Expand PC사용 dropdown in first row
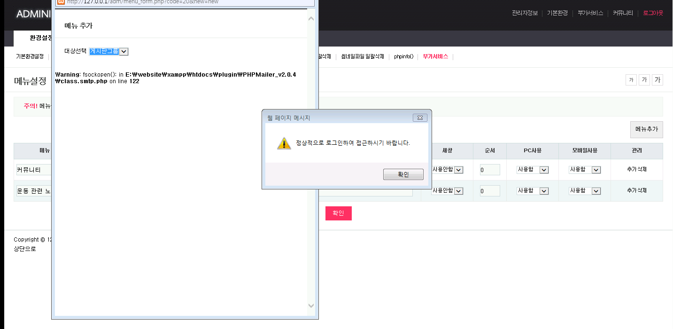The image size is (673, 329). [544, 170]
